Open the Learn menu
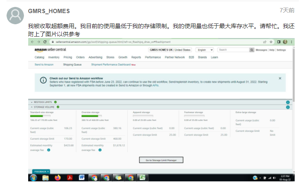 click(x=214, y=57)
